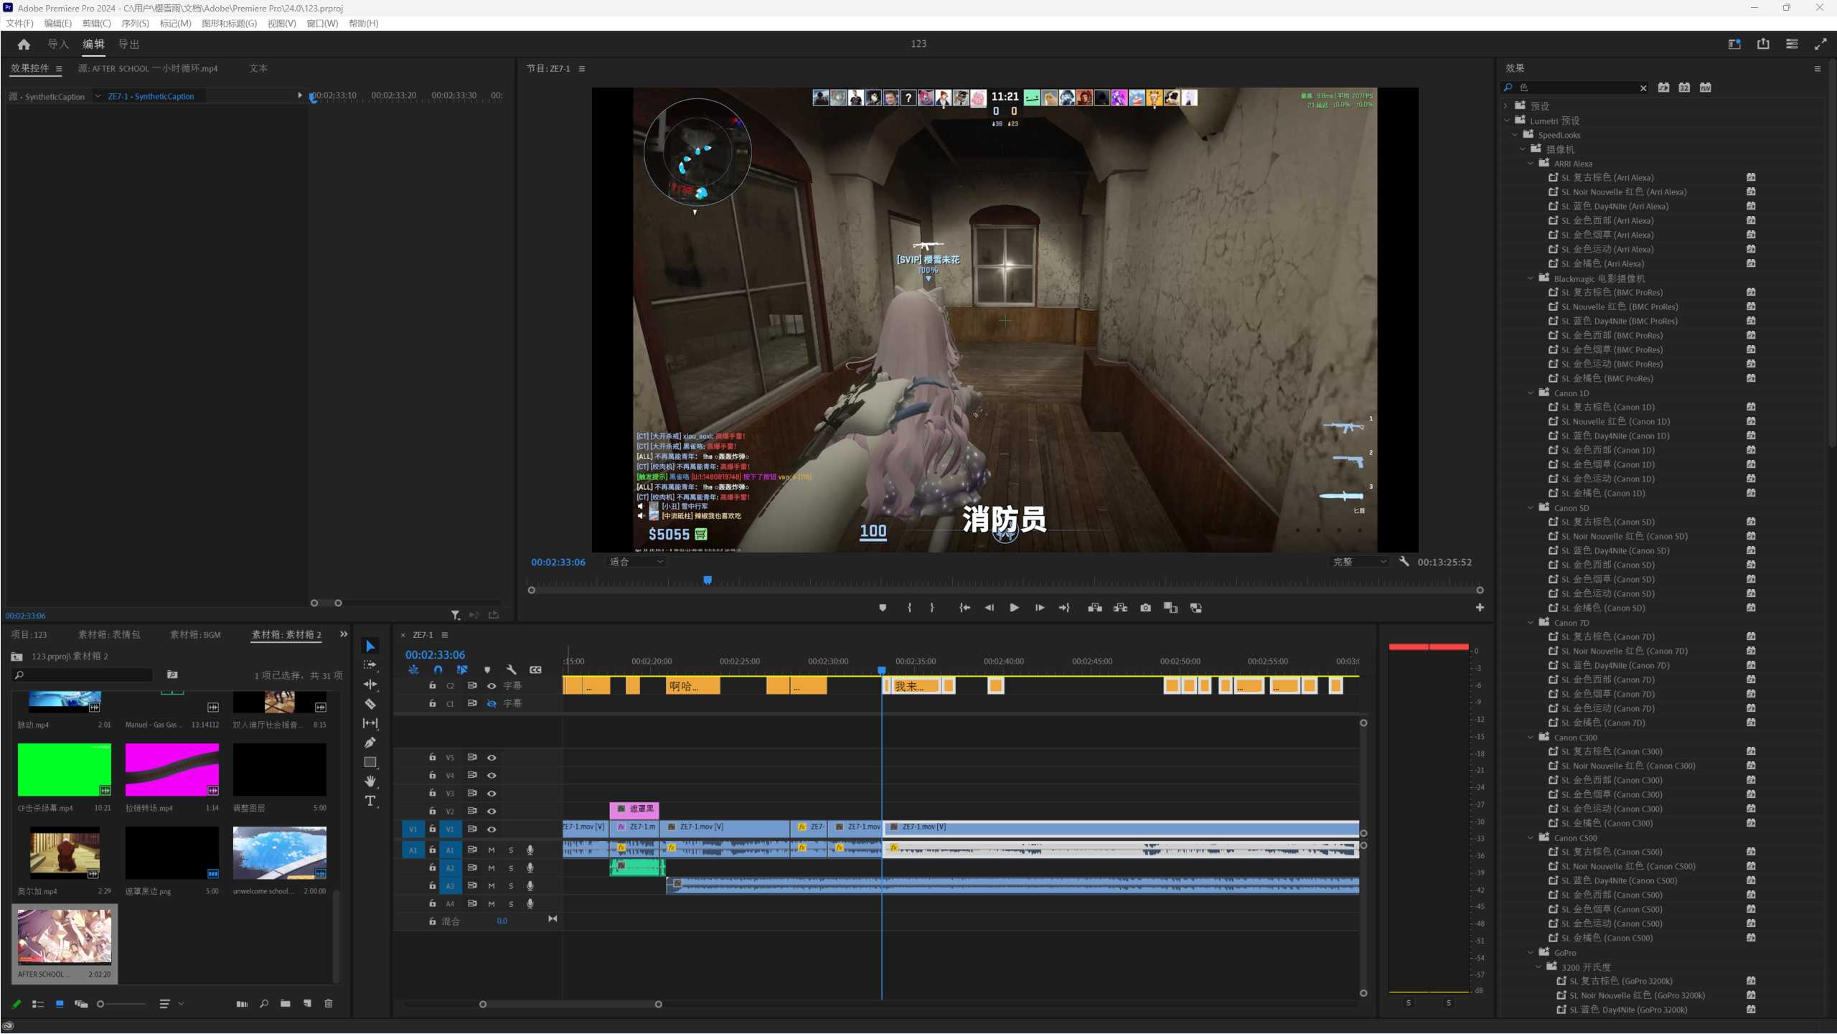Select the Pen tool
The width and height of the screenshot is (1837, 1034).
click(x=370, y=743)
